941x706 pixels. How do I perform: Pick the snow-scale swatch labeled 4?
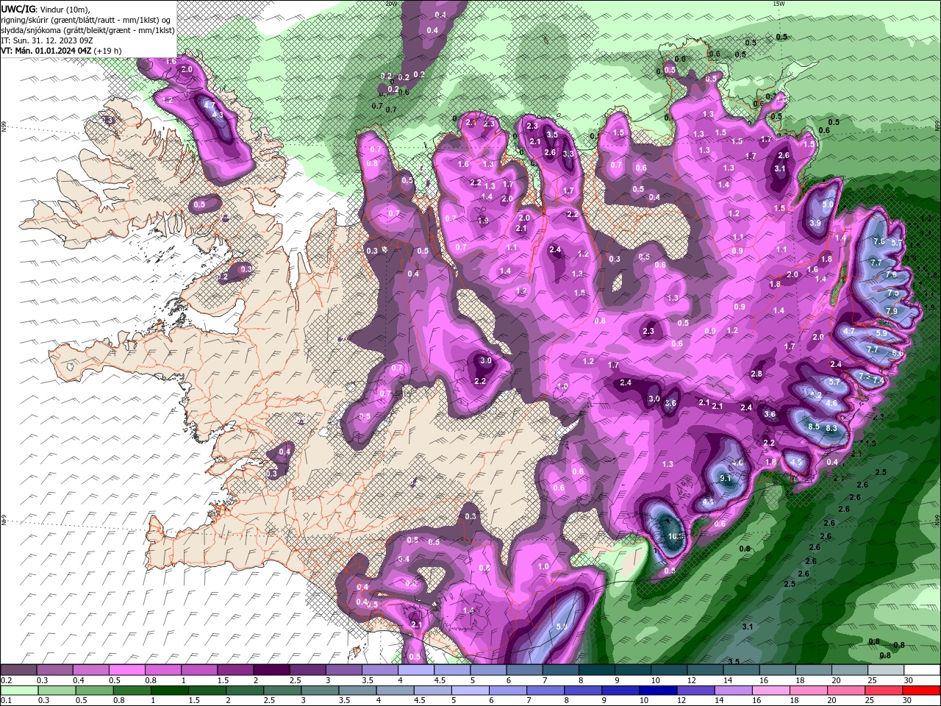417,670
